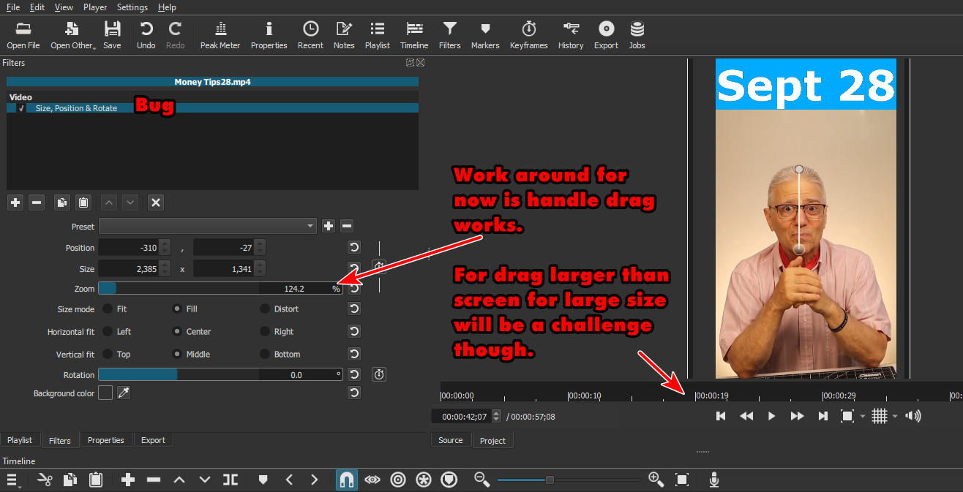Open the timeline hamburger menu

point(12,480)
